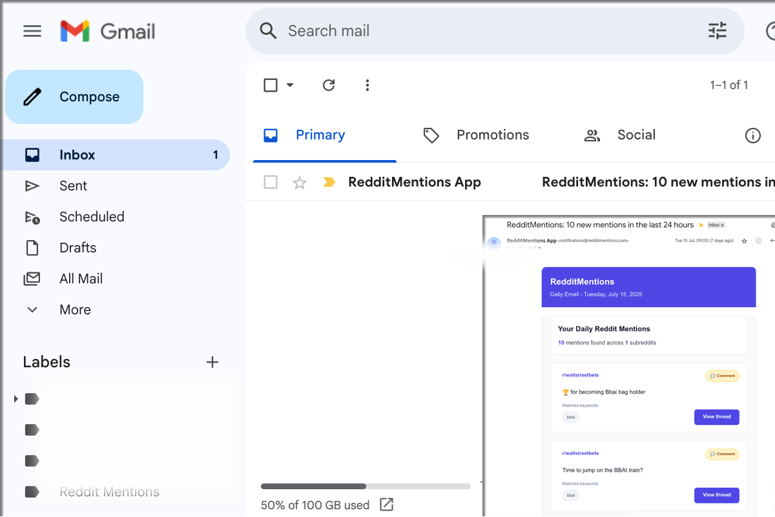Click the Labels section heading

[x=46, y=362]
